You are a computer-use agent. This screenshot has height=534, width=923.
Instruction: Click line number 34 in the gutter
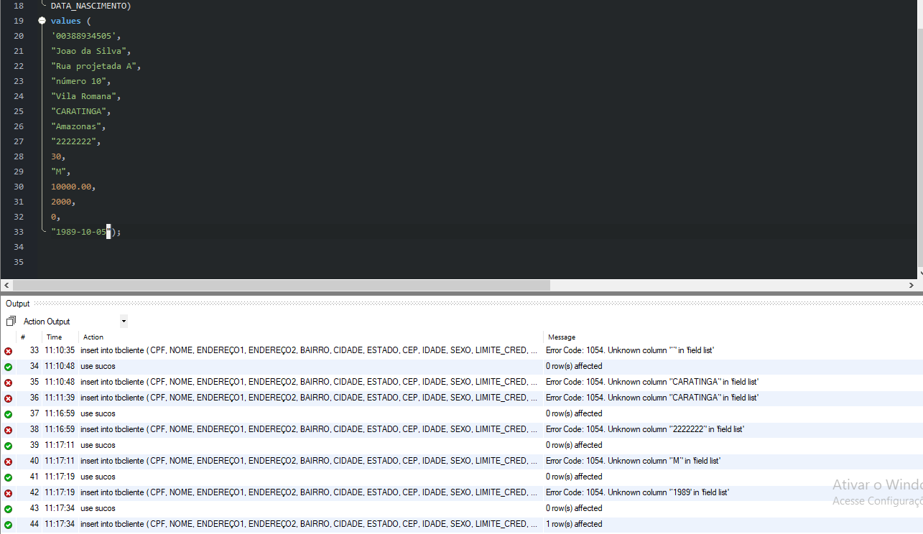[x=19, y=247]
